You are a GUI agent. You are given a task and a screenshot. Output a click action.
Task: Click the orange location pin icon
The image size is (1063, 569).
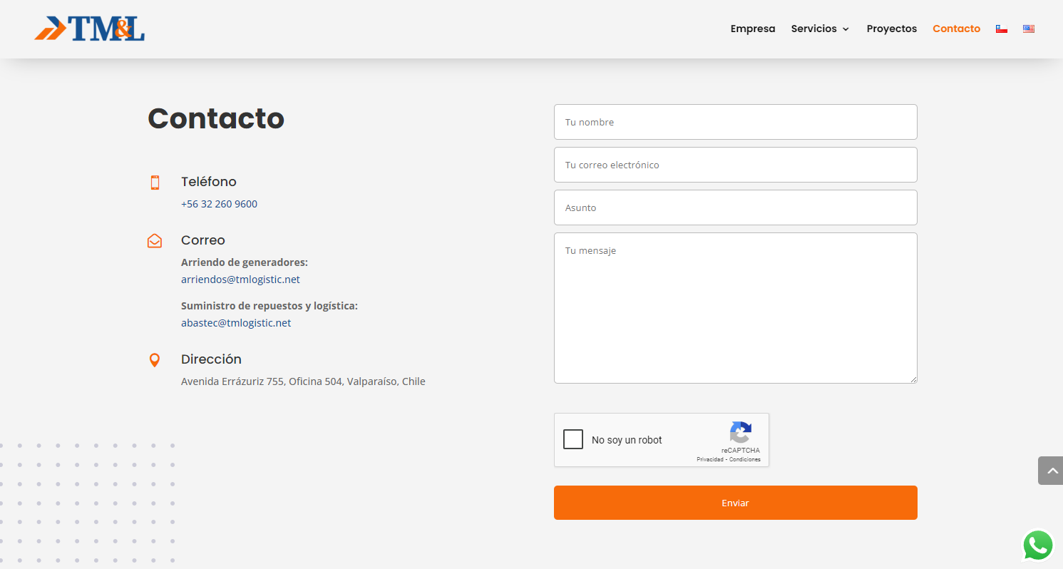pyautogui.click(x=155, y=360)
